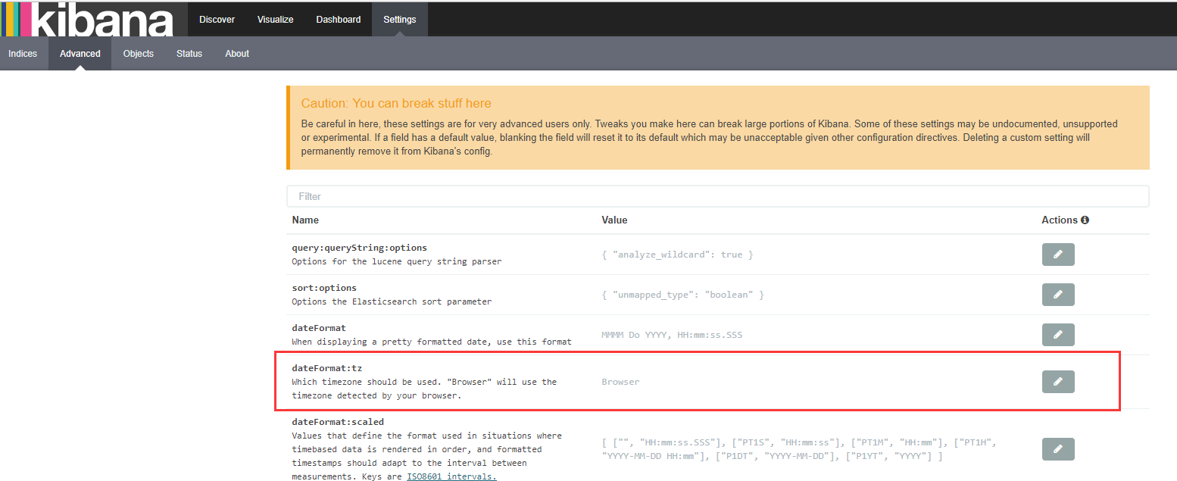Click the unmapped_type boolean value
Screen dimensions: 1177x481
pyautogui.click(x=683, y=295)
